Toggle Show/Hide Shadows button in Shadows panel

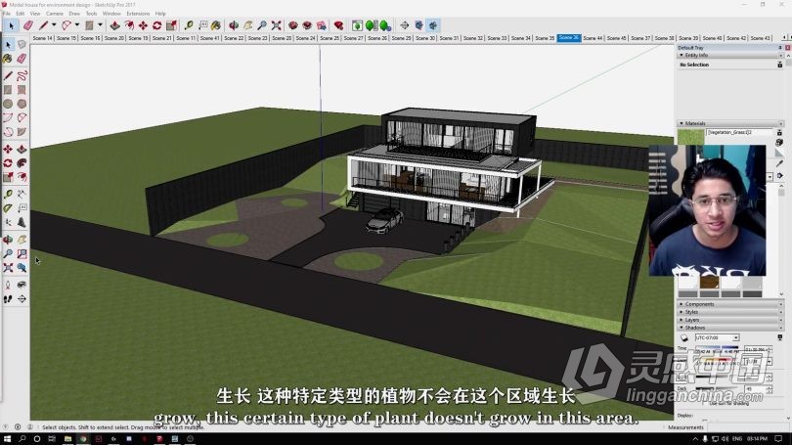tap(683, 337)
